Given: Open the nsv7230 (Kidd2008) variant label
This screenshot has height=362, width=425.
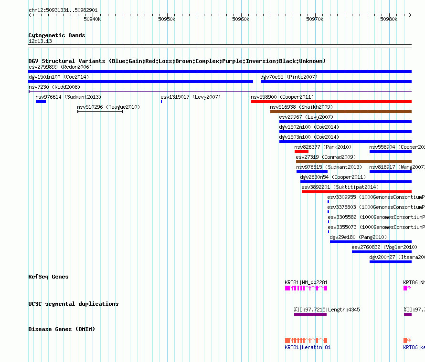Looking at the screenshot, I should (54, 87).
